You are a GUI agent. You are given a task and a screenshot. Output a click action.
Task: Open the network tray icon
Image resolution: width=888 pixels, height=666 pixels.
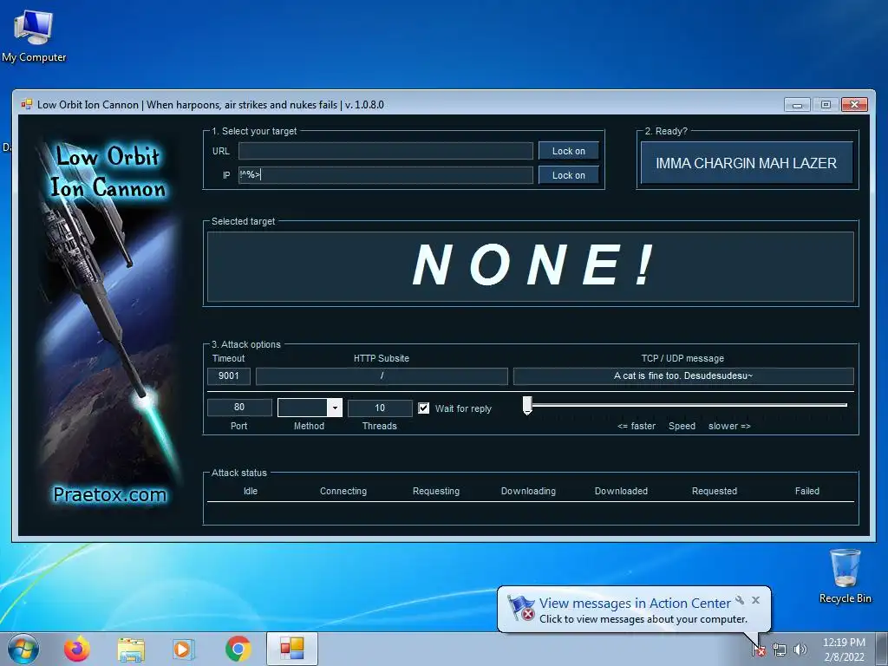tap(780, 650)
